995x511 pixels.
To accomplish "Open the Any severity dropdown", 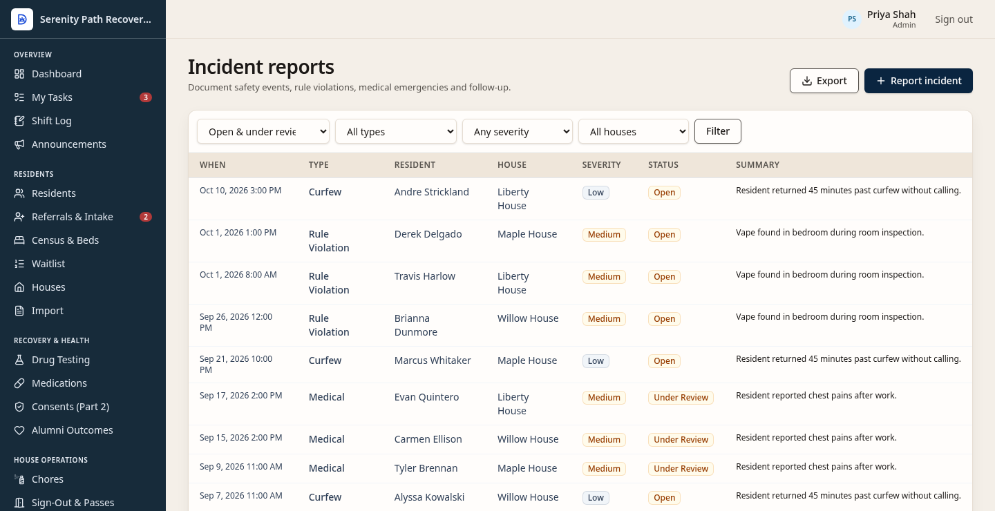I will 518,131.
